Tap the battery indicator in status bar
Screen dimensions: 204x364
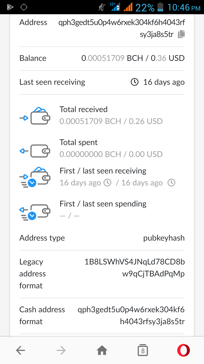tap(161, 7)
